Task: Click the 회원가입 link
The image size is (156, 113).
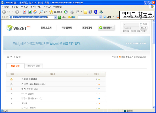Action: [126, 31]
